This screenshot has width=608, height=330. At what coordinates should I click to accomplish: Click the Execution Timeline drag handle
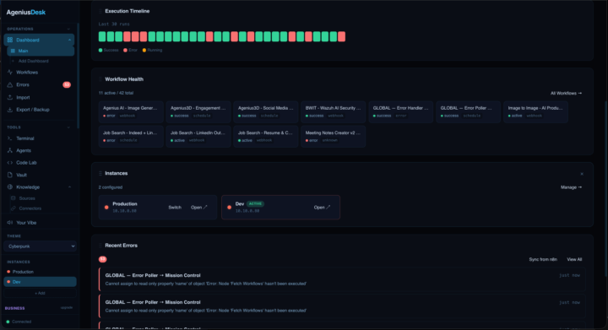point(100,11)
